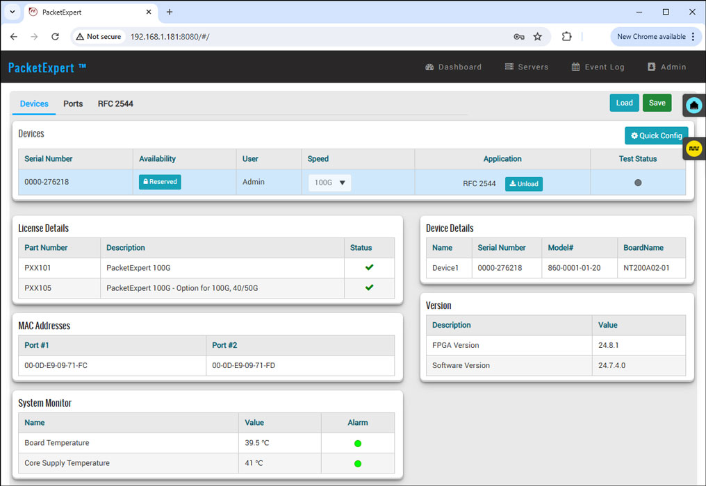Click the Board Temperature value 39.5 °C
Screen dimensions: 706x486
[256, 443]
